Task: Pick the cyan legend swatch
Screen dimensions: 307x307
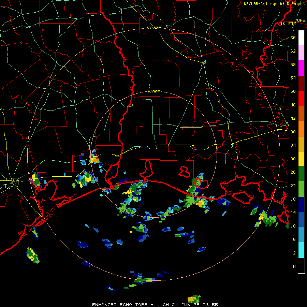Action: 301,250
